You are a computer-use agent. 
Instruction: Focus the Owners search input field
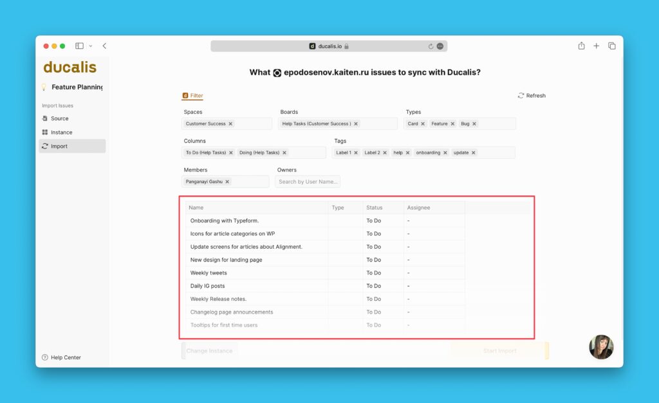coord(308,182)
